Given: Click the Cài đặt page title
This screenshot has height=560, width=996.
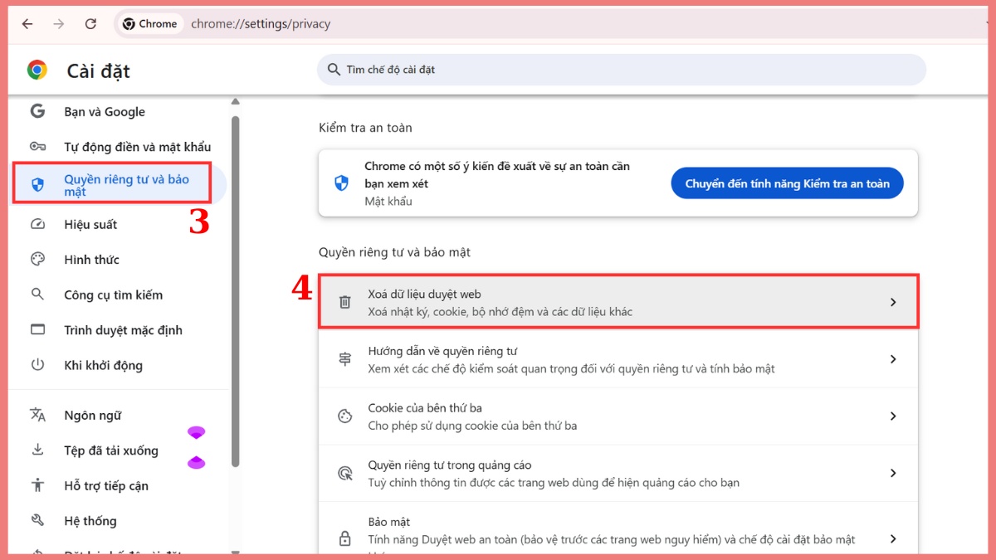Looking at the screenshot, I should [x=99, y=71].
